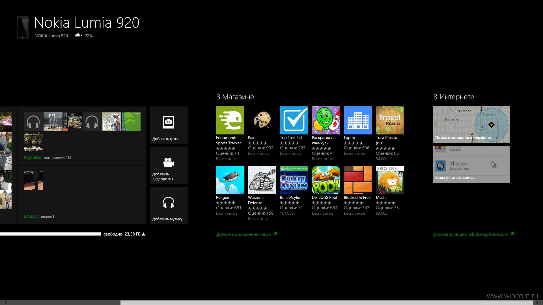Select the first headphones album placeholder
Viewport: 543px width, 305px height.
33,122
